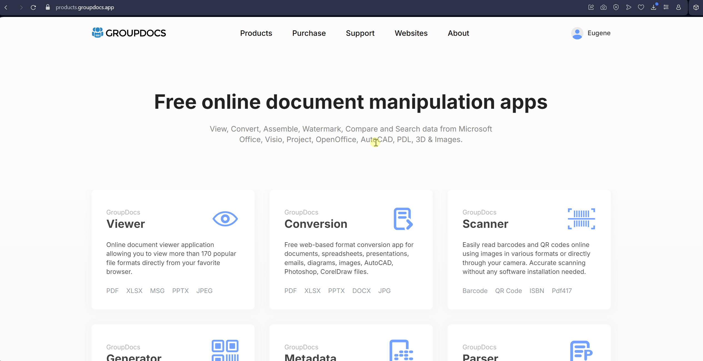This screenshot has width=703, height=361.
Task: Open the Metadata app title
Action: [310, 357]
